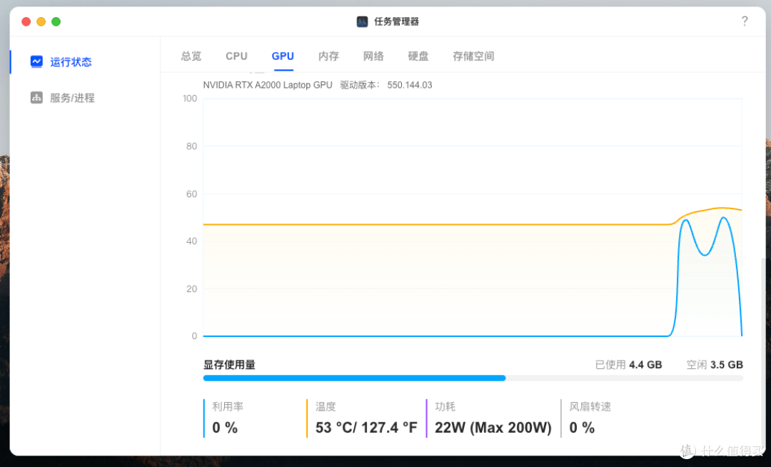The width and height of the screenshot is (771, 467).
Task: Select the GPU tab
Action: coord(283,56)
